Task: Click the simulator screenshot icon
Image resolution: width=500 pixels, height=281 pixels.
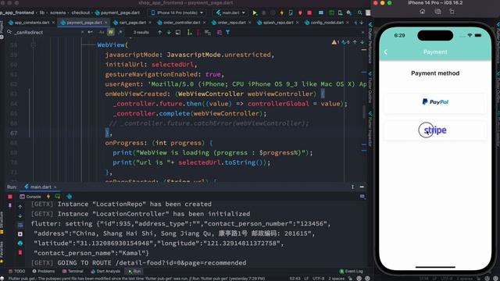Action: 437,12
